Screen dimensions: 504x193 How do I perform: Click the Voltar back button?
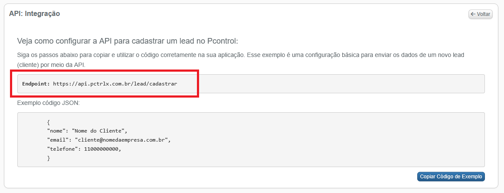[x=480, y=14]
